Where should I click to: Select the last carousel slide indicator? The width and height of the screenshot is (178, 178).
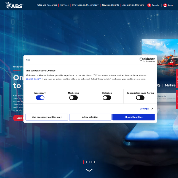95,162
